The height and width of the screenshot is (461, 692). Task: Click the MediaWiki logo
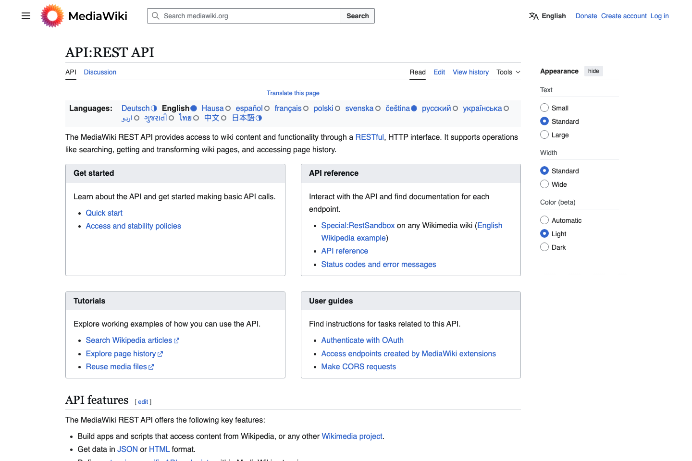click(x=52, y=15)
